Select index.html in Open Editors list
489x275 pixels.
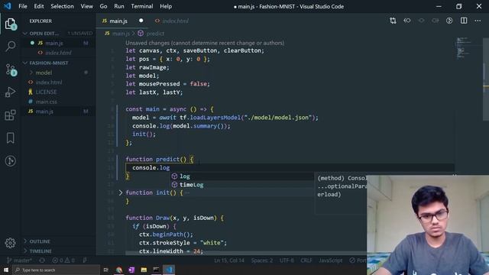pyautogui.click(x=58, y=53)
